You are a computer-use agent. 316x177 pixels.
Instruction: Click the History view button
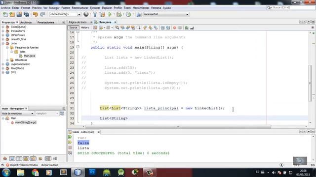[x=85, y=28]
